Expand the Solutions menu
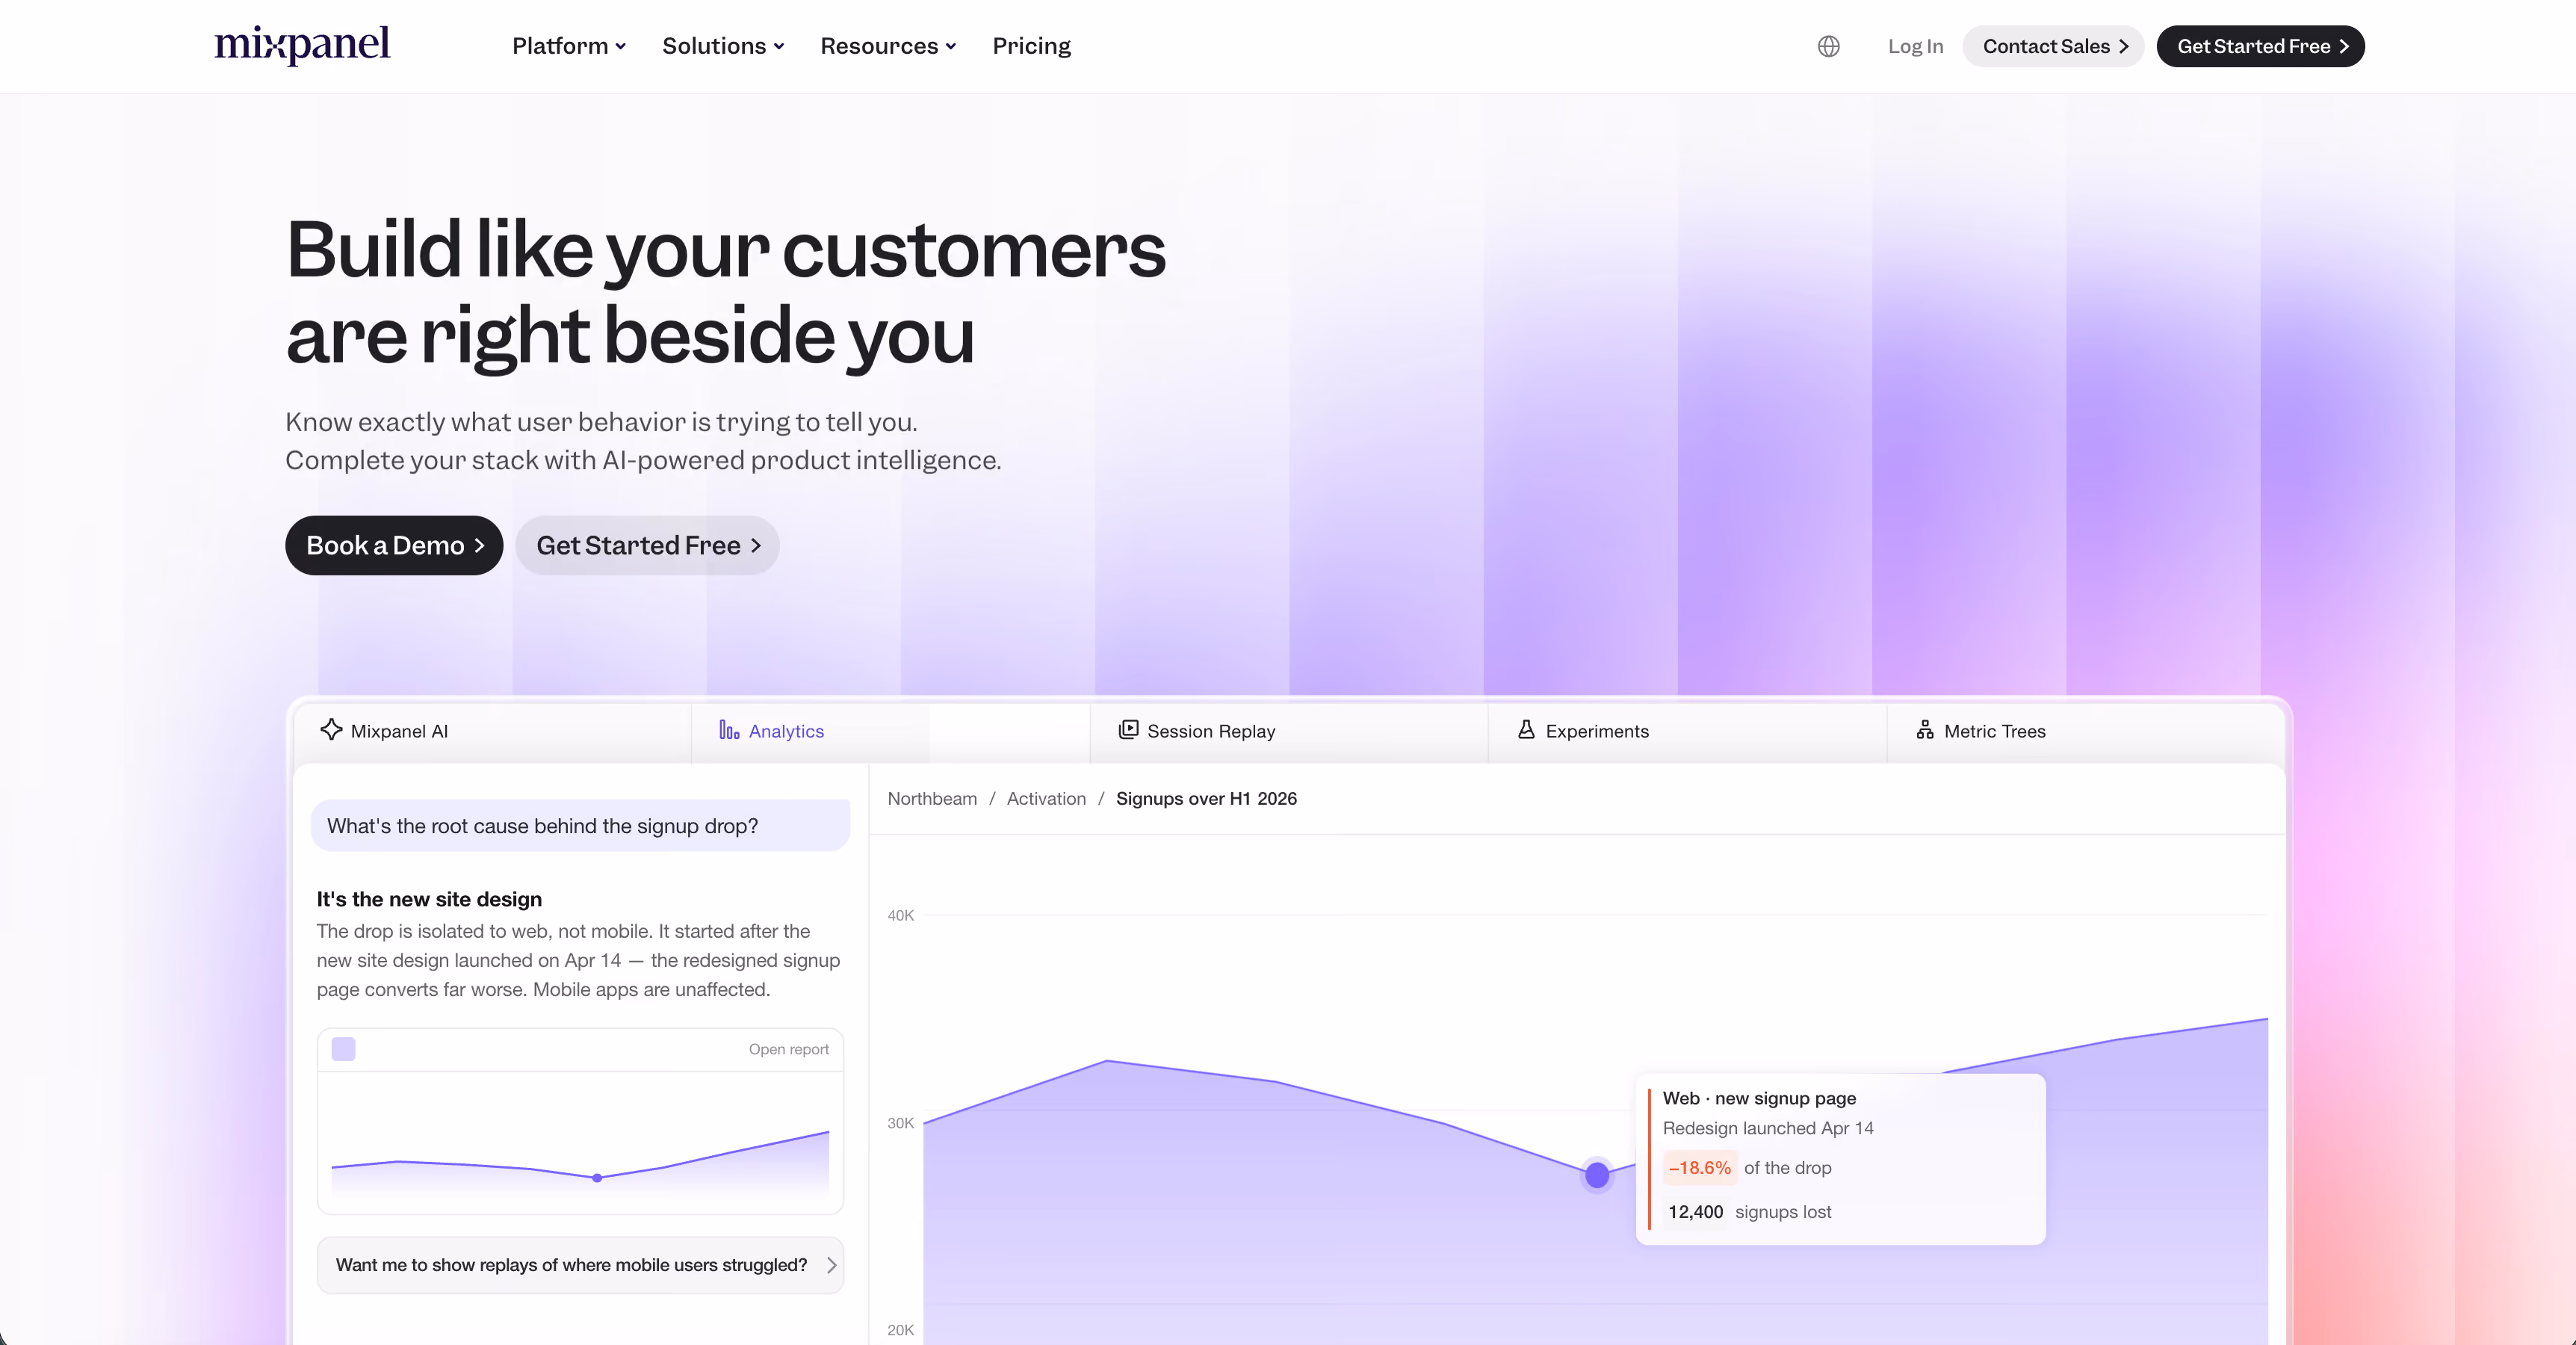The width and height of the screenshot is (2576, 1345). (x=723, y=46)
